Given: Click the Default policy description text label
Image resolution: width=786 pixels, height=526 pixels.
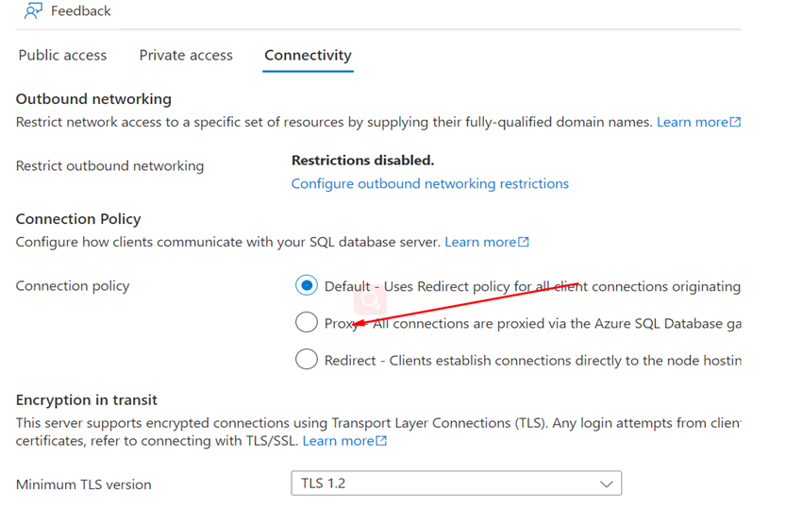Looking at the screenshot, I should click(x=532, y=286).
